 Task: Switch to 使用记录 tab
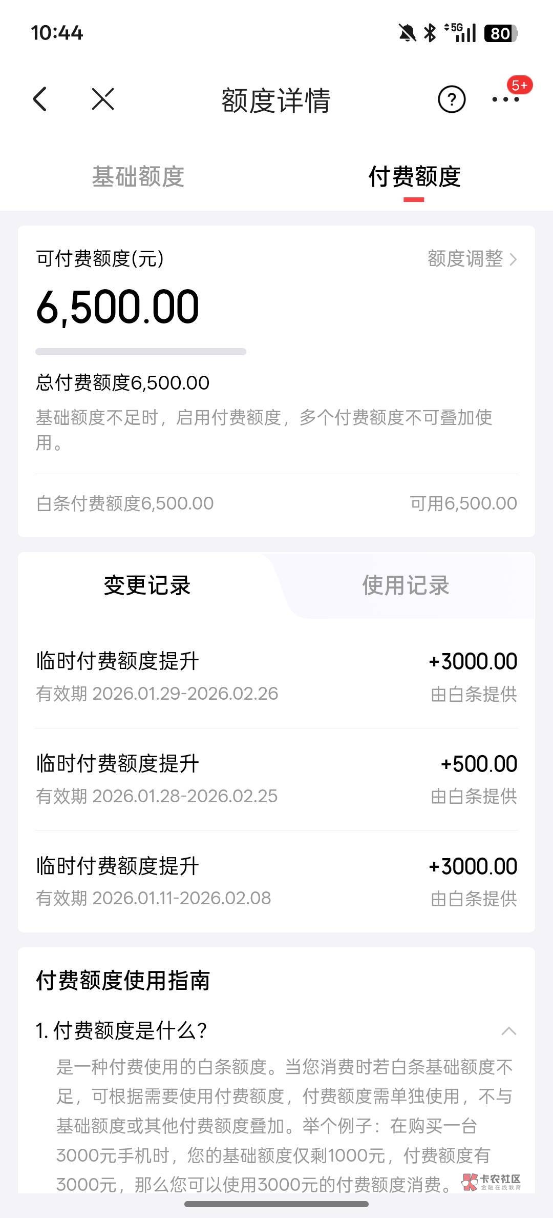tap(406, 585)
